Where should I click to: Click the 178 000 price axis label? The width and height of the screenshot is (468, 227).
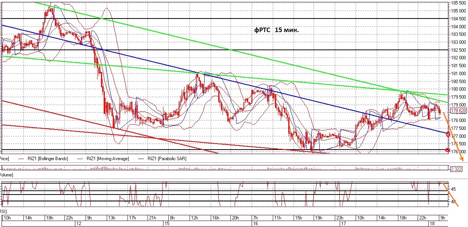coord(459,120)
